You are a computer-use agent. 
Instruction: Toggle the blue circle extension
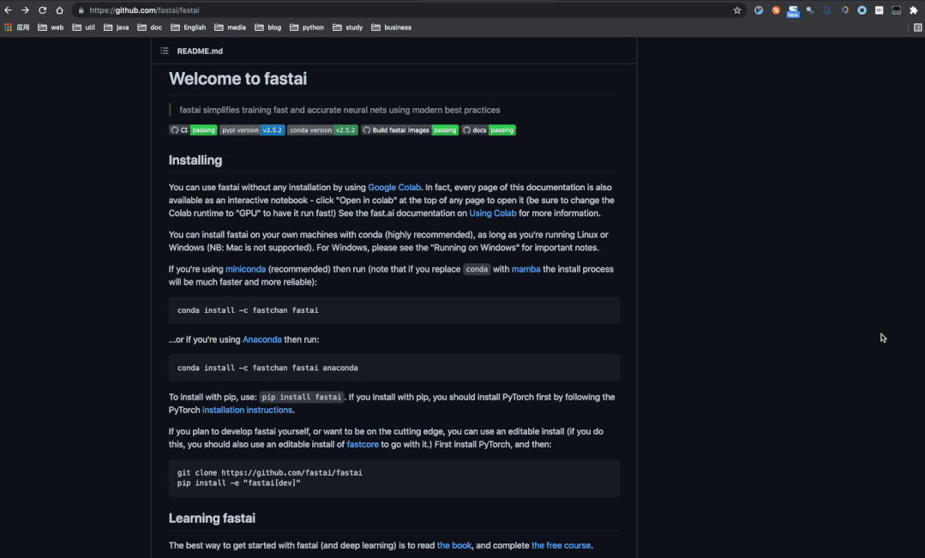click(x=862, y=9)
